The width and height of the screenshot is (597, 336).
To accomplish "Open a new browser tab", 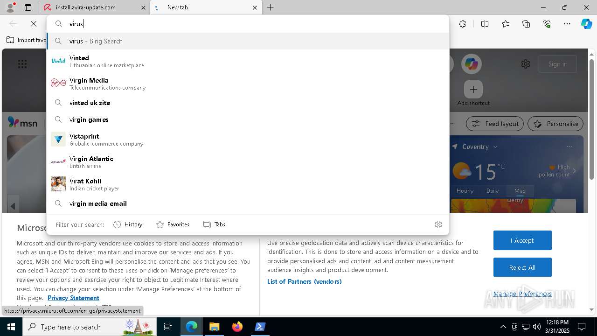I will point(271,7).
